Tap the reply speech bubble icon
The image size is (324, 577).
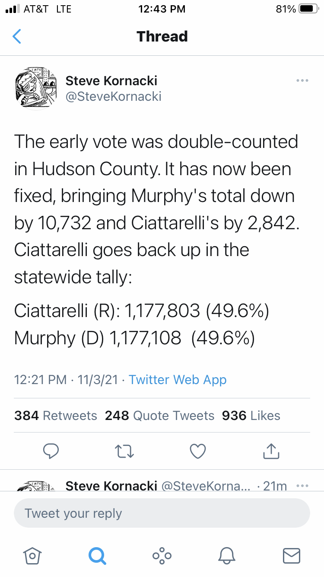pyautogui.click(x=51, y=451)
